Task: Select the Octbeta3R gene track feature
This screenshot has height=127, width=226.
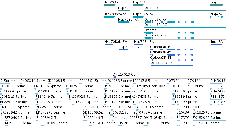Action: [185, 11]
